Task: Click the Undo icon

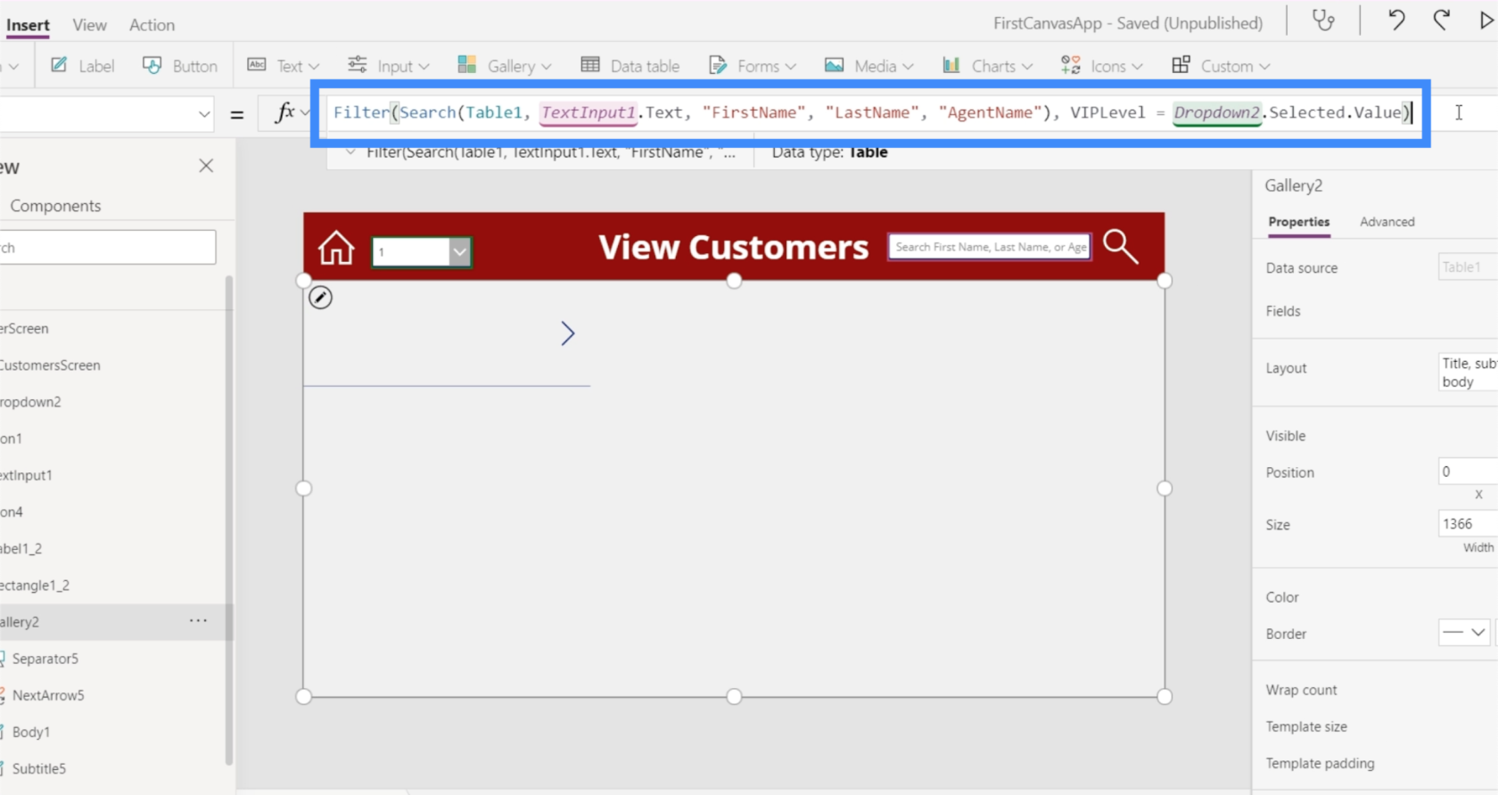Action: click(1396, 20)
